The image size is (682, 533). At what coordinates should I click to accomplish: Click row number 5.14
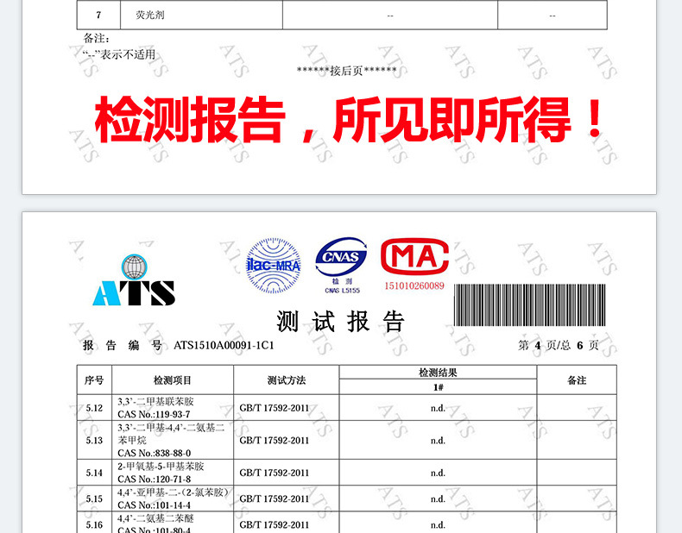click(x=94, y=473)
